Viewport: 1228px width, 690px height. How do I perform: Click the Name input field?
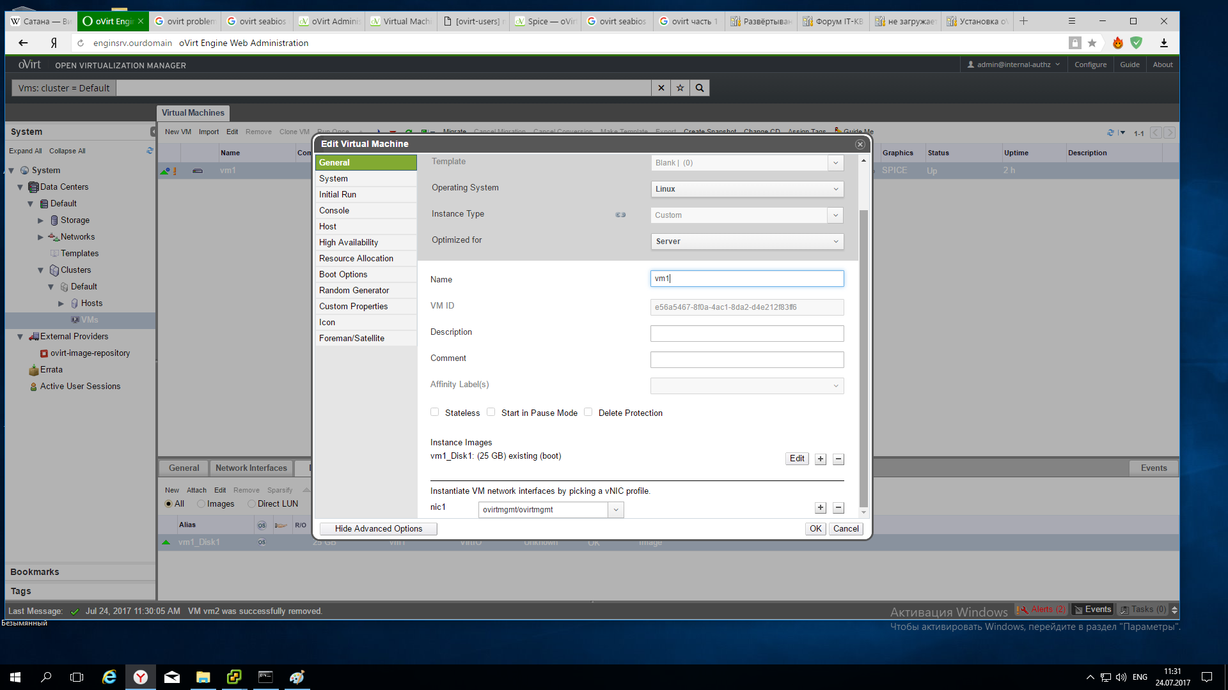(x=747, y=279)
